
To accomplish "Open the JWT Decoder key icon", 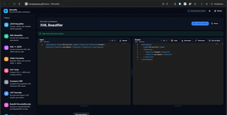I will (6, 94).
